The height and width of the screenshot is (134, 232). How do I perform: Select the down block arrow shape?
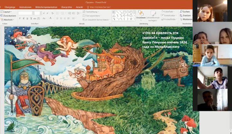tap(128, 15)
